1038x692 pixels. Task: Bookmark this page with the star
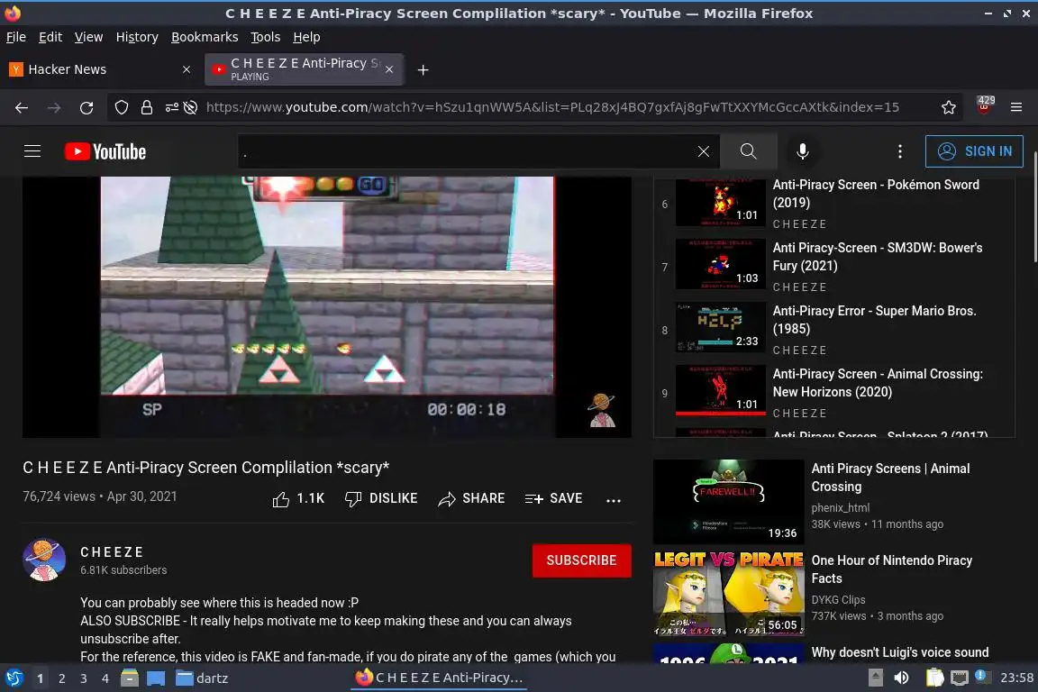click(948, 107)
